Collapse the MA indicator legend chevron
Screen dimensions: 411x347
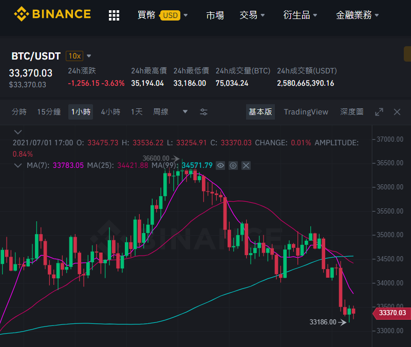click(18, 165)
